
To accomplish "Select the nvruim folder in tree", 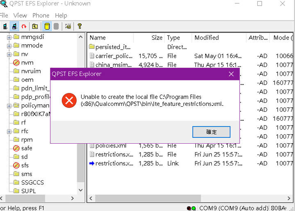I will [31, 71].
